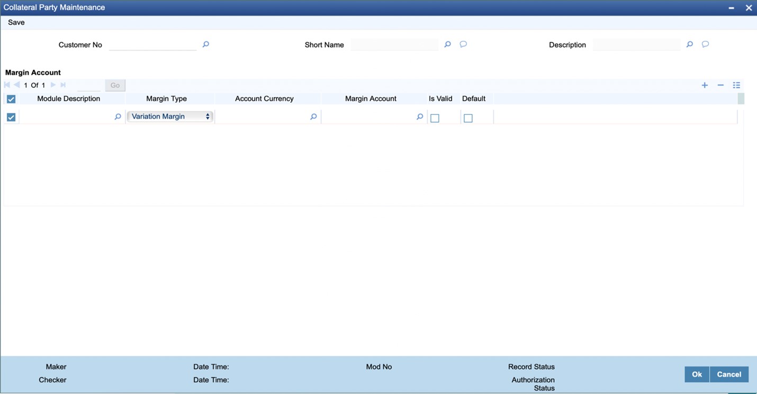Focus the Short Name input field

click(x=394, y=45)
